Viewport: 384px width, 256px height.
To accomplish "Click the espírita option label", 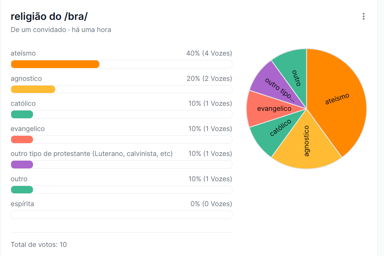I will coord(22,204).
